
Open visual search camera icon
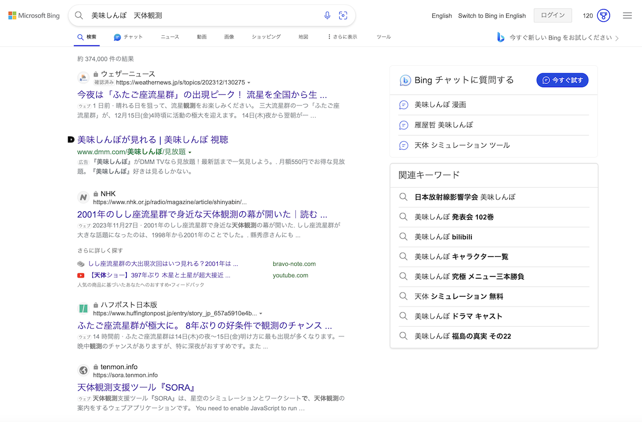coord(343,16)
